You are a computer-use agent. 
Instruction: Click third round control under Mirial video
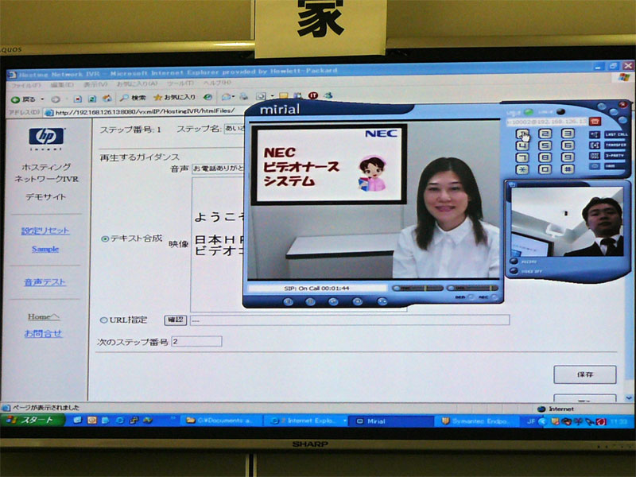click(333, 301)
